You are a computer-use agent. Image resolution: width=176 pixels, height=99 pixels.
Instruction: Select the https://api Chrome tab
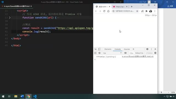coord(120,7)
